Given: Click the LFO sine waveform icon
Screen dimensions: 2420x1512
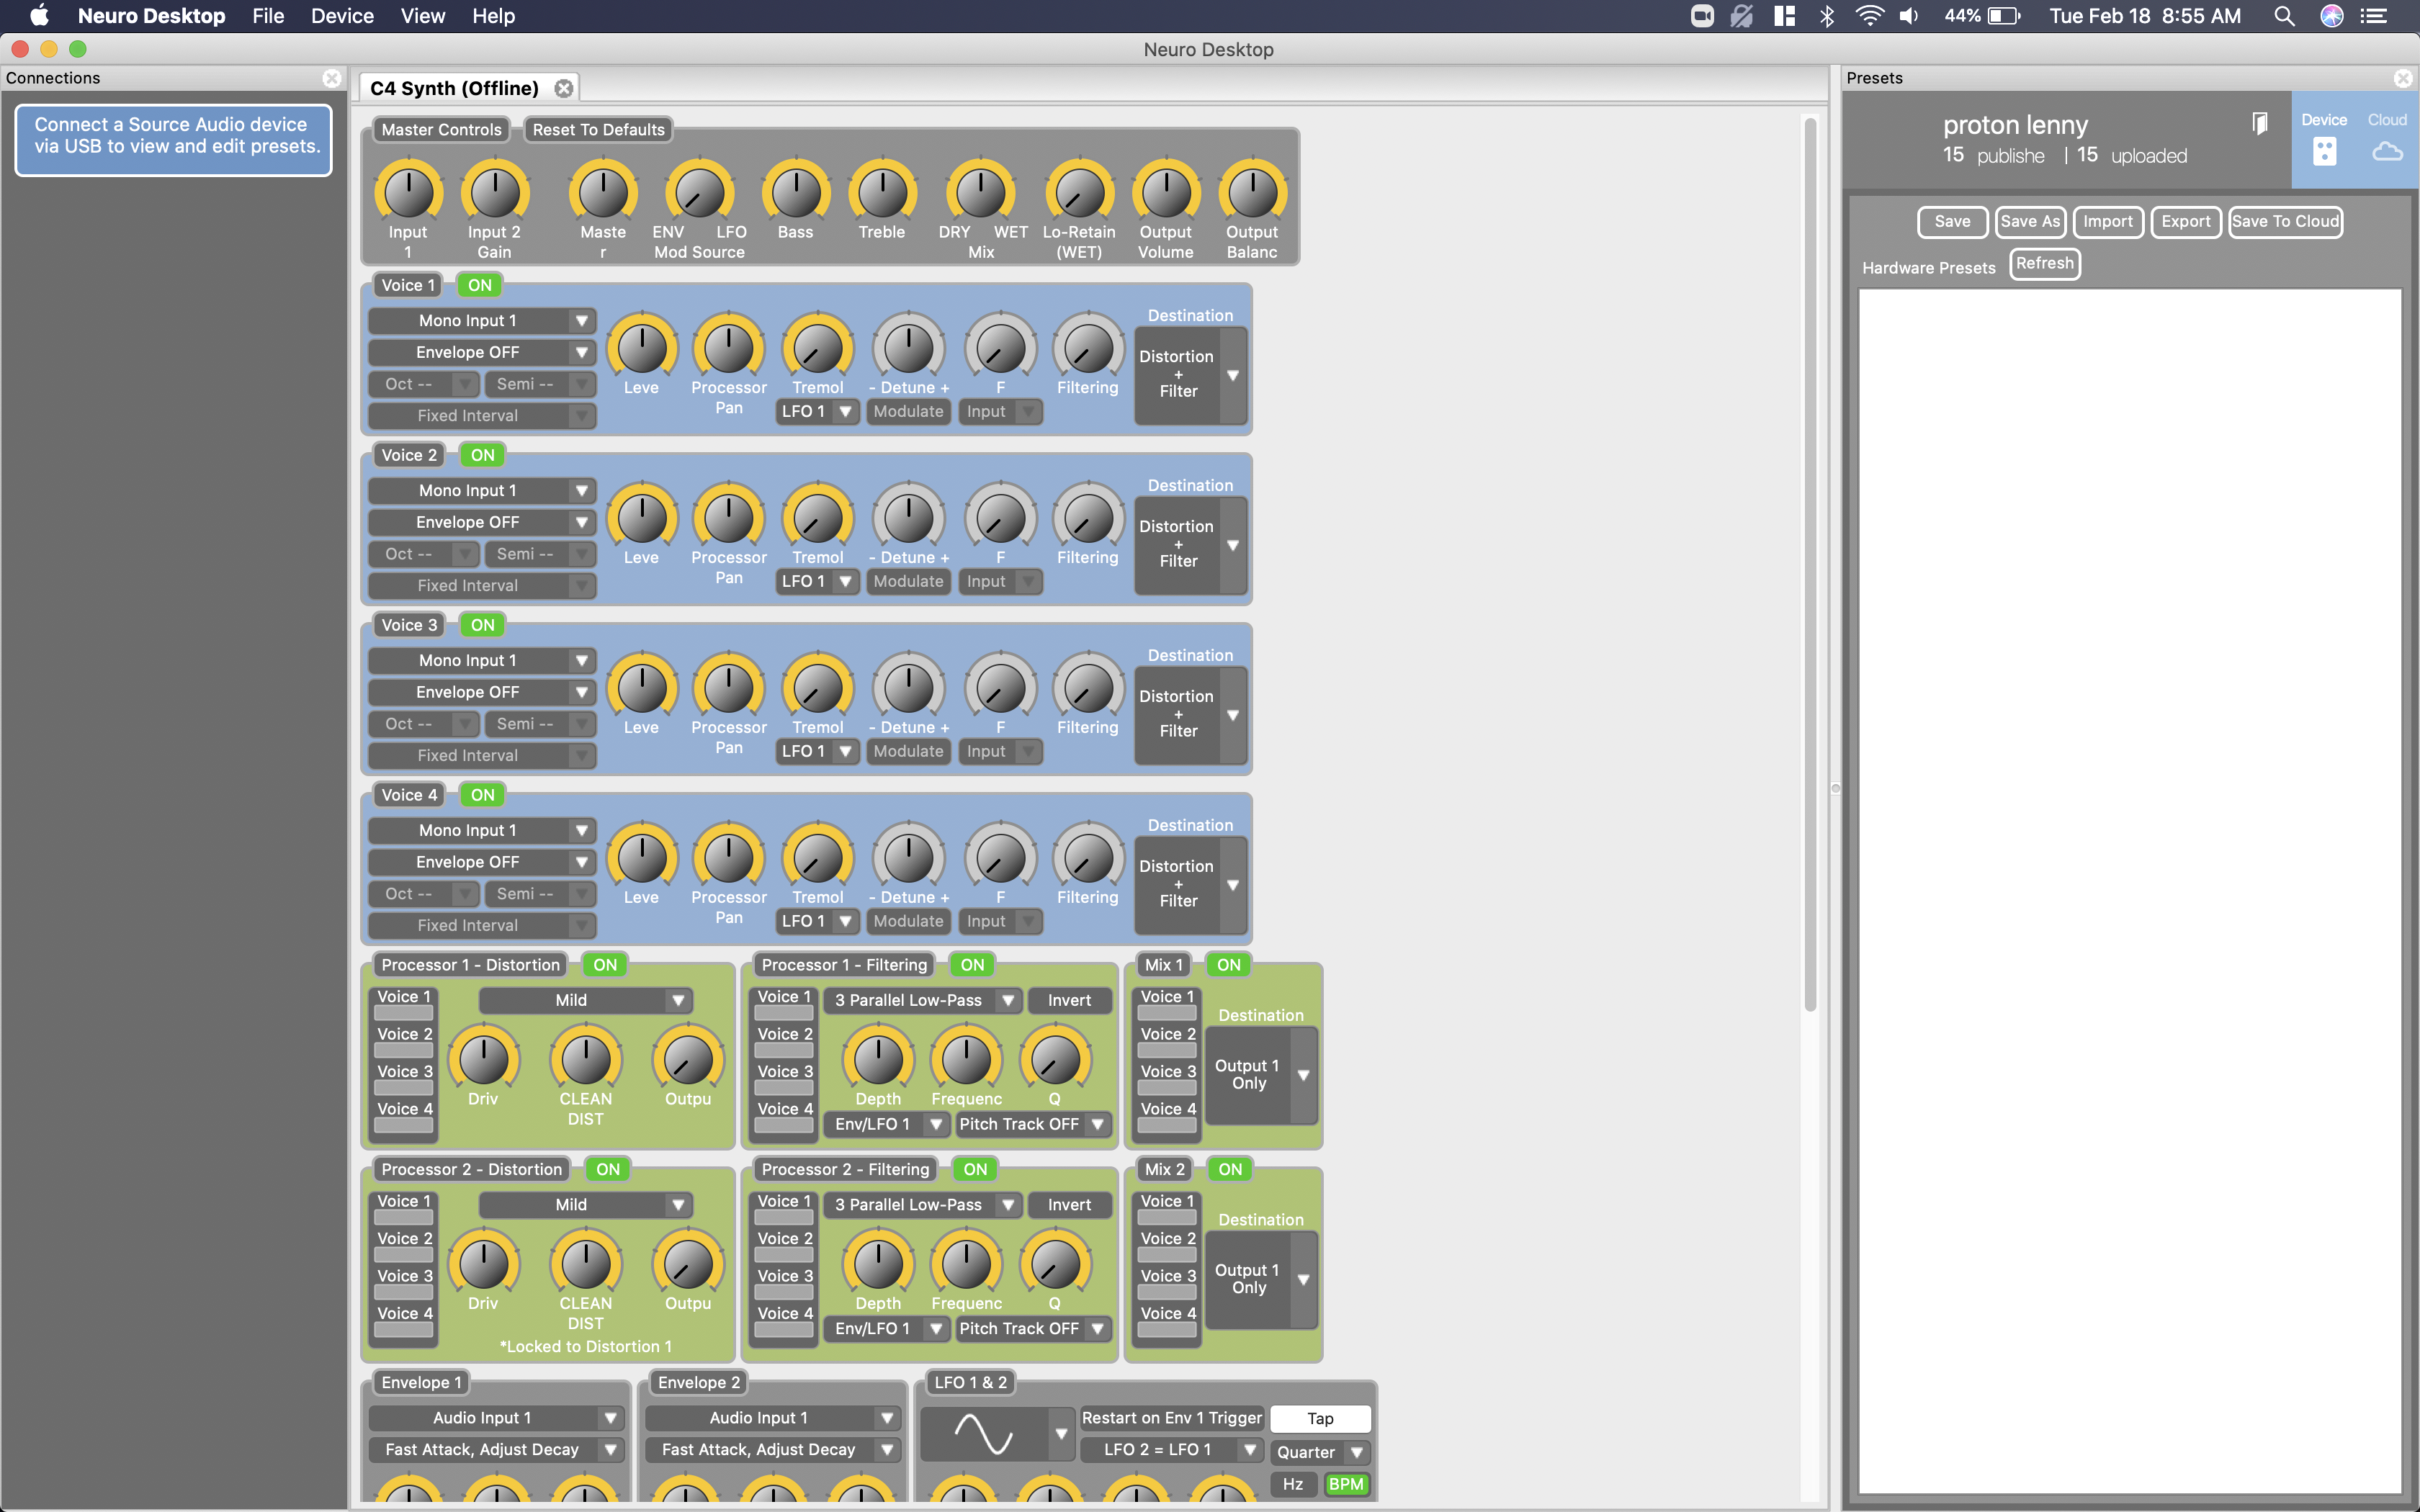Looking at the screenshot, I should coord(984,1434).
